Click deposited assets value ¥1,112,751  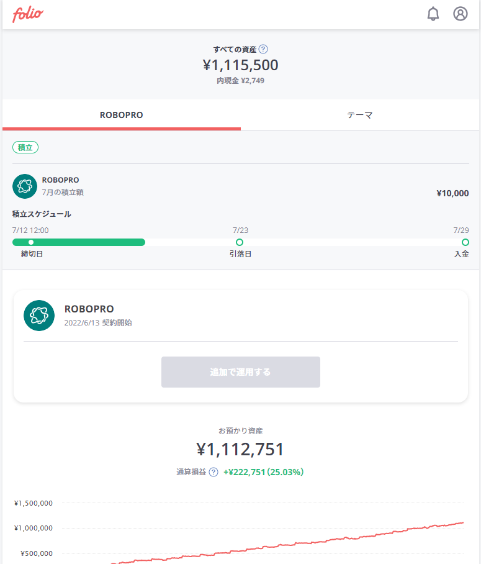(x=241, y=449)
